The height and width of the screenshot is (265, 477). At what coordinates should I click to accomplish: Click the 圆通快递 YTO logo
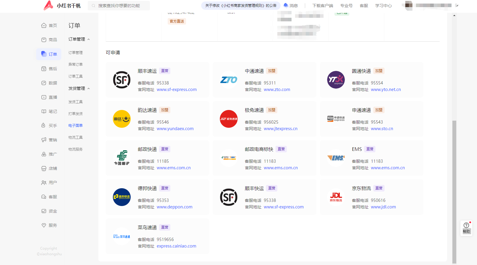pyautogui.click(x=336, y=80)
